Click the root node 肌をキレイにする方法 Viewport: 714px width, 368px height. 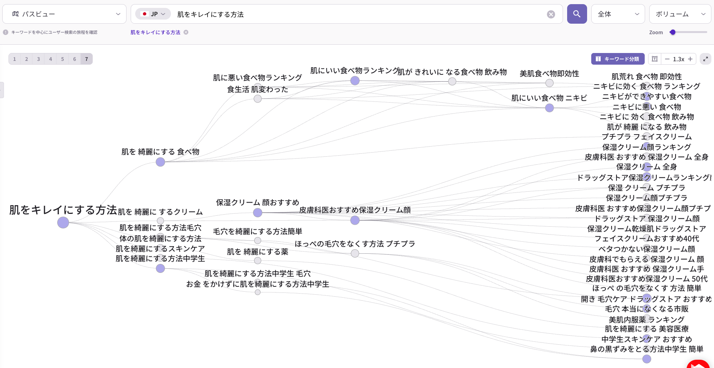coord(63,223)
